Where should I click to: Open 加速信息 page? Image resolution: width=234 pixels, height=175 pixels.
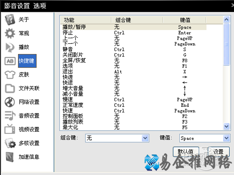pos(29,157)
